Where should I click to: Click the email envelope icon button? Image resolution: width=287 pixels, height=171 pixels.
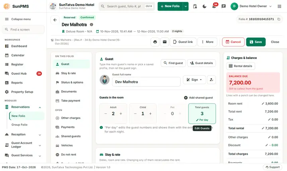tap(165, 42)
